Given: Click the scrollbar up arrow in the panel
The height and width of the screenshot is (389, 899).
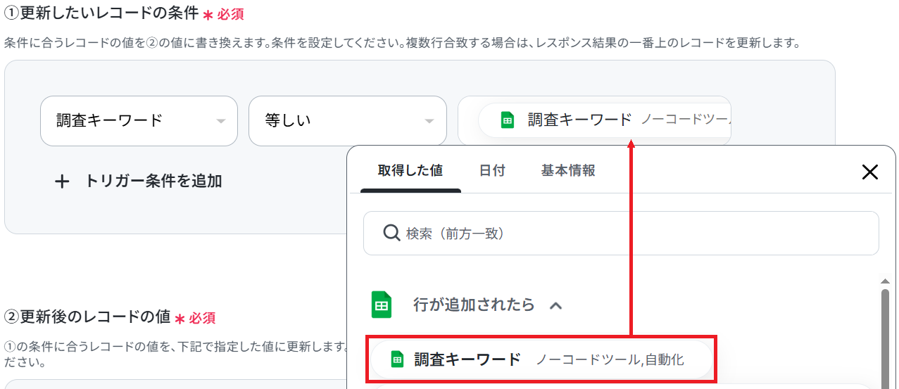Looking at the screenshot, I should [x=886, y=281].
